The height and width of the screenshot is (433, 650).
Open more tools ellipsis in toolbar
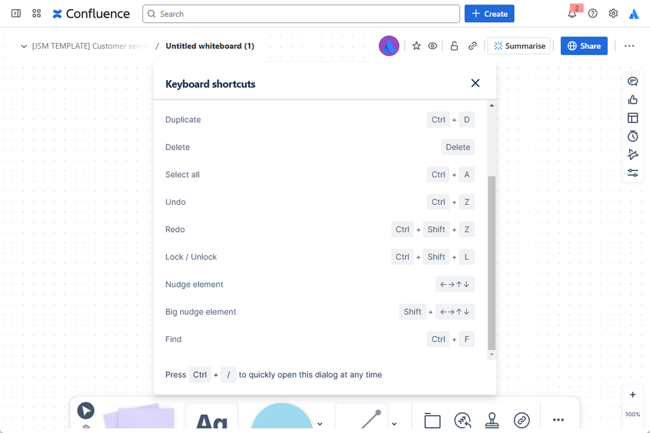(558, 420)
